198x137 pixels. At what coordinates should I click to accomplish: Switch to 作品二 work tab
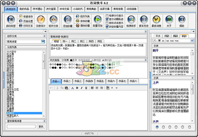pyautogui.click(x=67, y=81)
